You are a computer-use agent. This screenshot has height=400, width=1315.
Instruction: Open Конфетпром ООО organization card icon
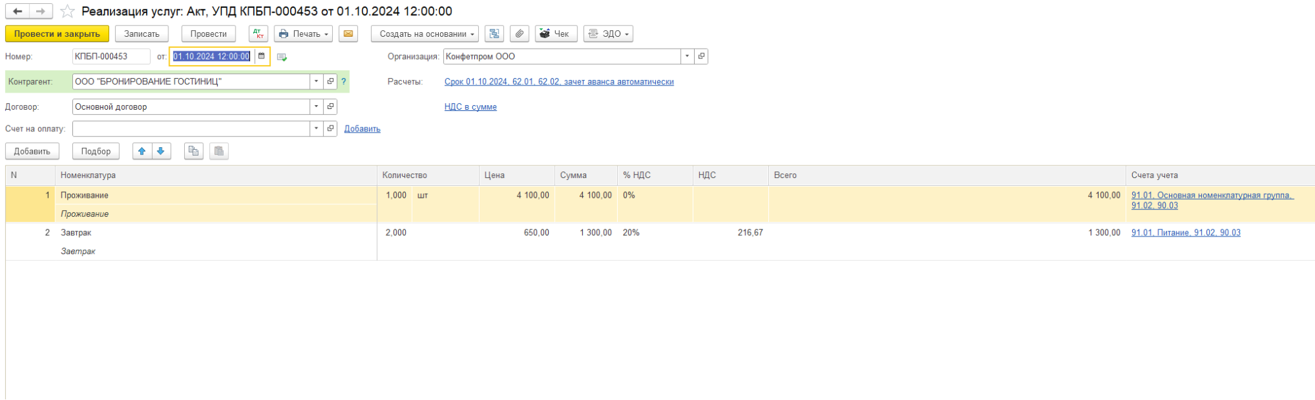click(701, 56)
